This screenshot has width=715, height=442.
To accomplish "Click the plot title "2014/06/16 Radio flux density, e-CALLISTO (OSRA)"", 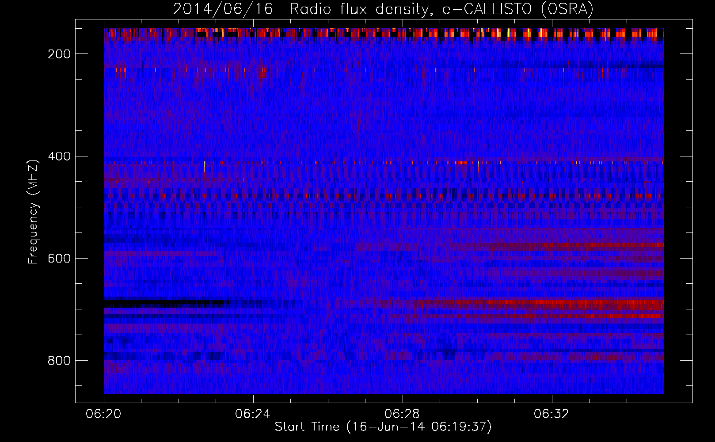I will click(x=383, y=9).
